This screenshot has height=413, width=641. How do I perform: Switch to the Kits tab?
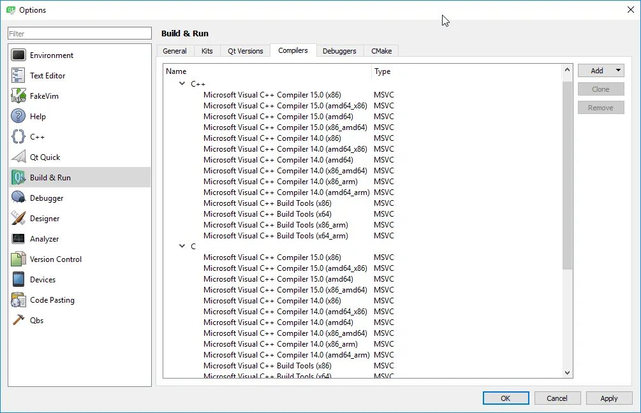(207, 51)
